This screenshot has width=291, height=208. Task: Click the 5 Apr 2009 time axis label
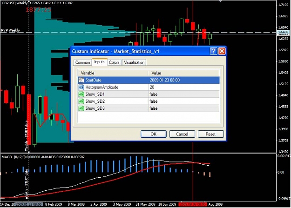click(99, 204)
